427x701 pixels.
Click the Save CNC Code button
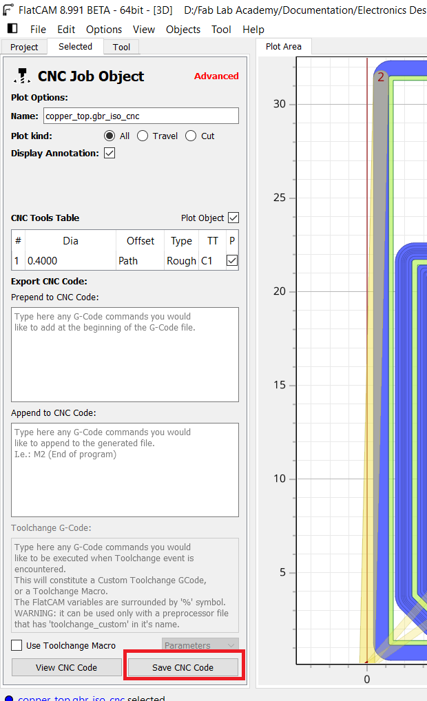pos(183,667)
